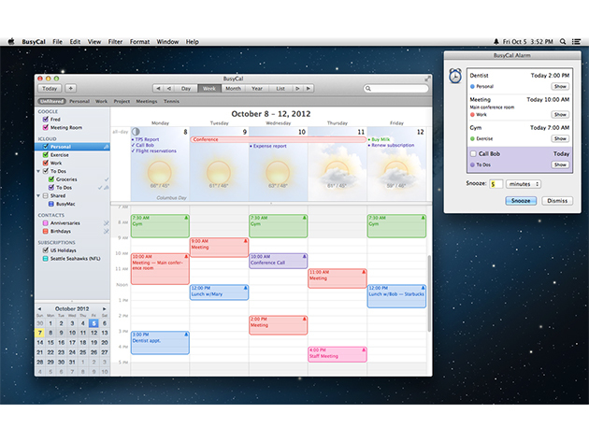Toggle the Groceries calendar checkbox
The height and width of the screenshot is (442, 589).
51,179
